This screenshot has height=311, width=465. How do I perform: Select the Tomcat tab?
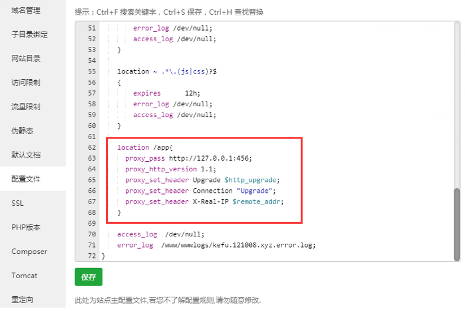pyautogui.click(x=24, y=275)
